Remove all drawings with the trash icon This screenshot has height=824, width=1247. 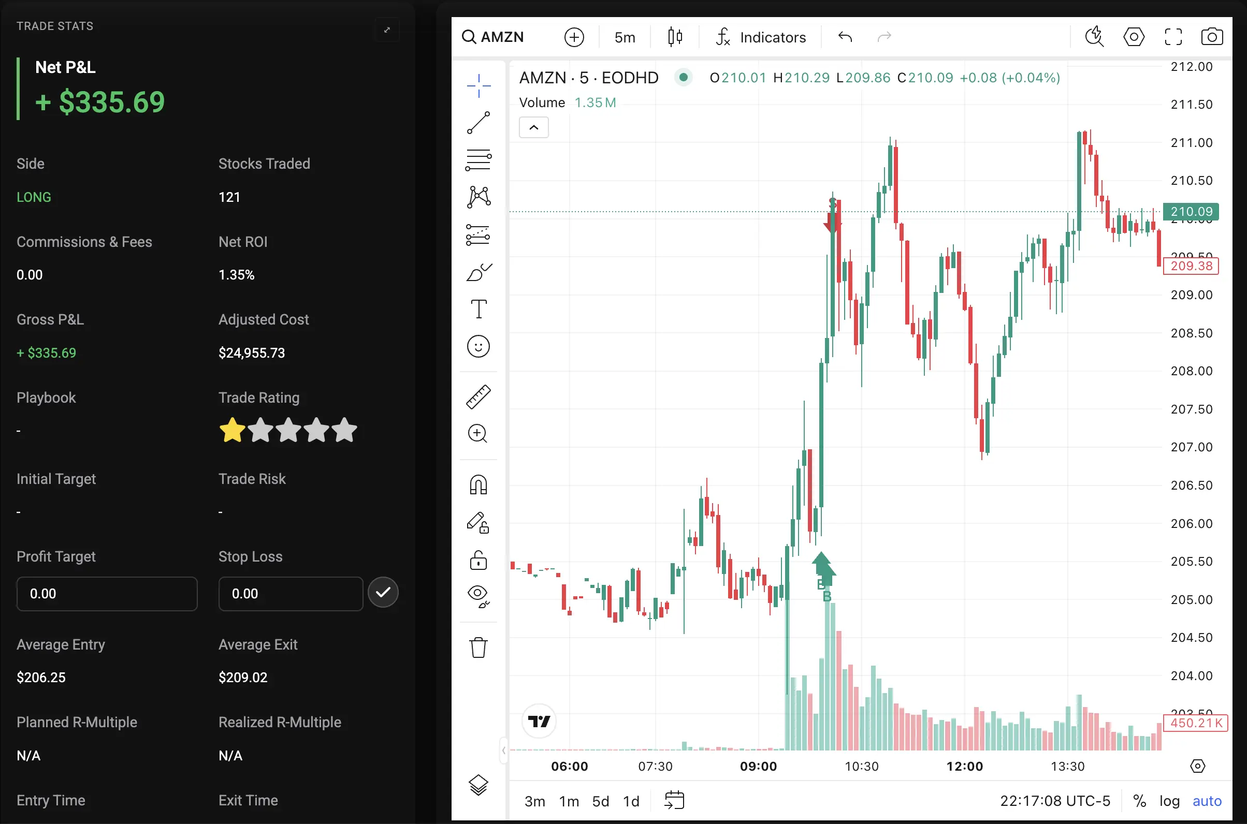pyautogui.click(x=478, y=648)
